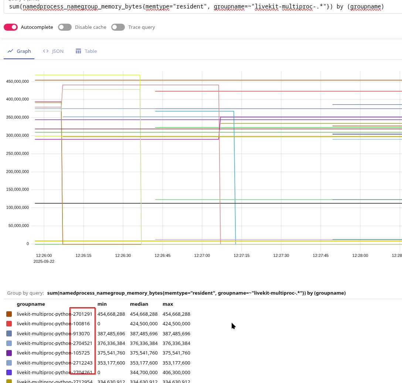The width and height of the screenshot is (402, 383).
Task: Click purple swatch for livekit-multiproc-python-105725
Action: click(9, 353)
